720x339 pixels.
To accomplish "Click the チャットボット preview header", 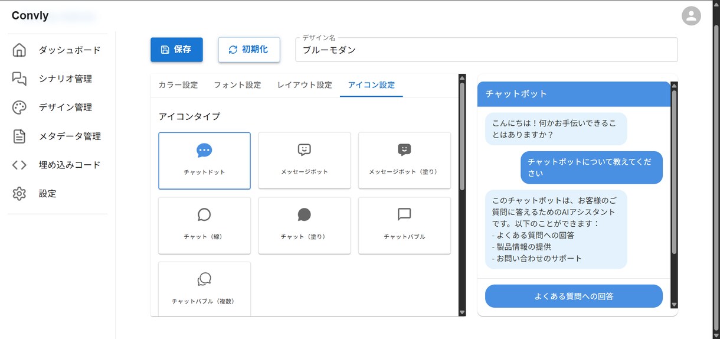I will click(x=574, y=94).
